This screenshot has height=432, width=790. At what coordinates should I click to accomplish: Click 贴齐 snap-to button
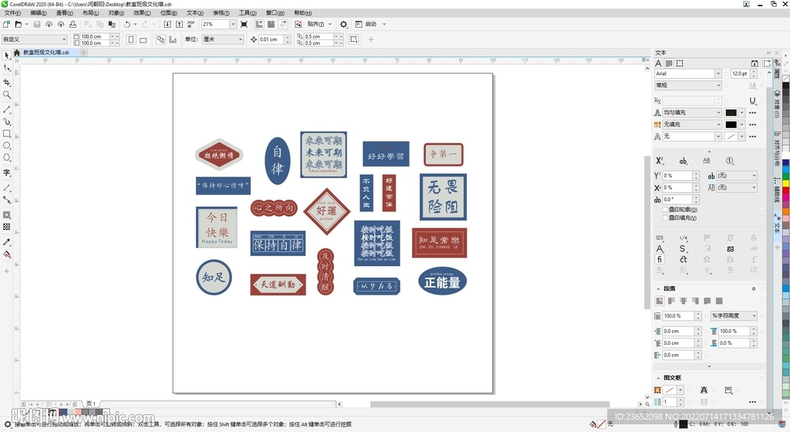[316, 24]
